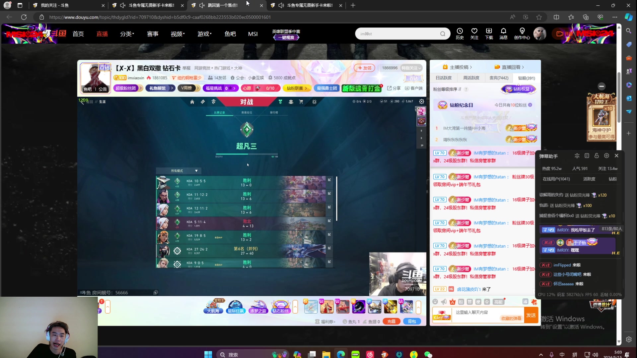This screenshot has width=637, height=358.
Task: Expand the 礼物展馆 badge arrow
Action: point(172,88)
